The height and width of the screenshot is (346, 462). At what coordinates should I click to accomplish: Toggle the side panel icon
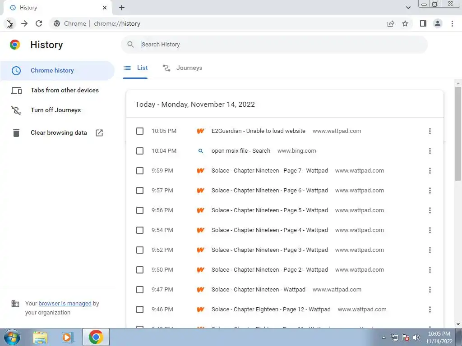coord(423,23)
